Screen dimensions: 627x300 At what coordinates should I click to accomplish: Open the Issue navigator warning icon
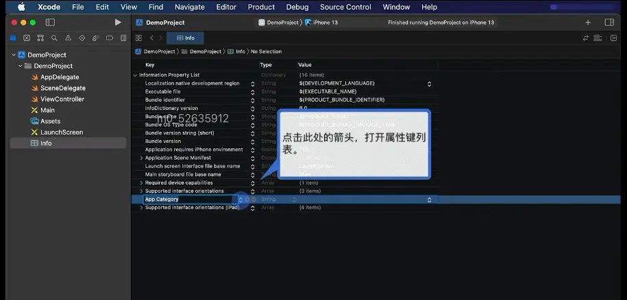[68, 38]
